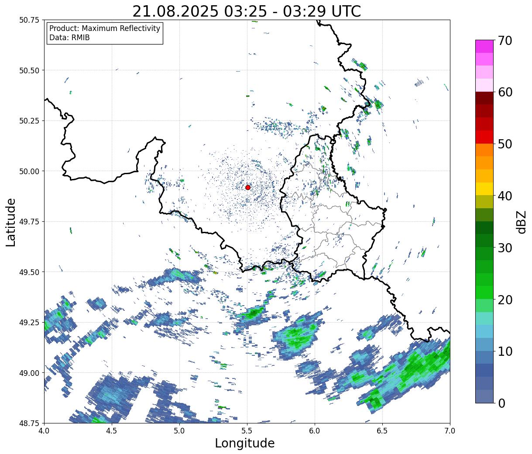The image size is (532, 454).
Task: Click longitude tick label 5.5
Action: (247, 431)
